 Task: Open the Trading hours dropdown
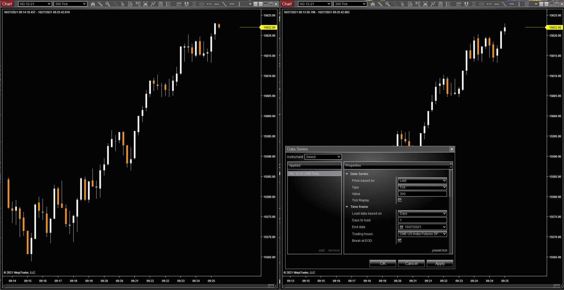point(422,234)
